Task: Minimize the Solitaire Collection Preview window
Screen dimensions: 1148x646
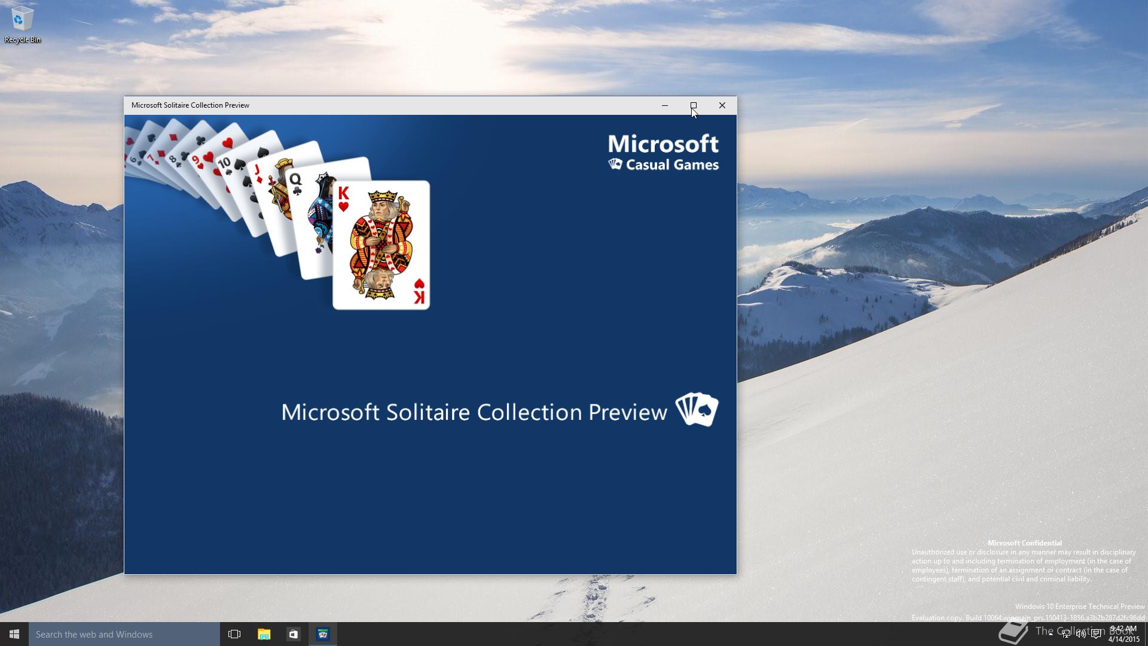Action: (x=665, y=105)
